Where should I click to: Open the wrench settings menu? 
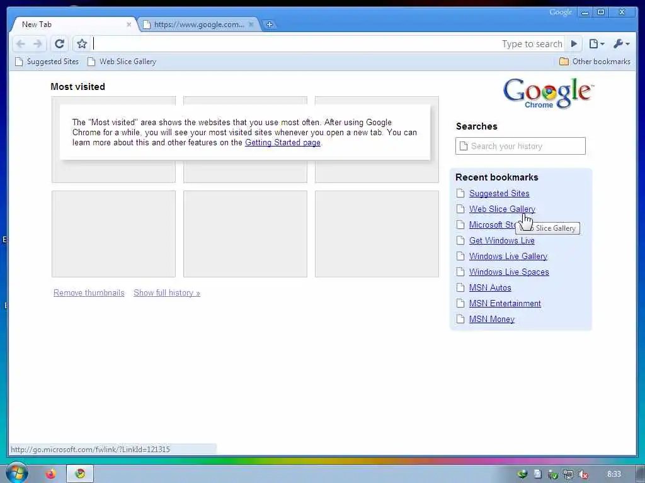coord(621,43)
